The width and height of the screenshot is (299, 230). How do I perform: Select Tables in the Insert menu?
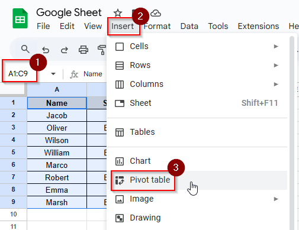pos(197,132)
